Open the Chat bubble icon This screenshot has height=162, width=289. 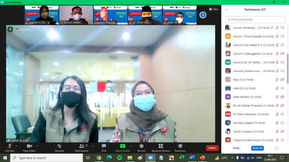[104, 146]
